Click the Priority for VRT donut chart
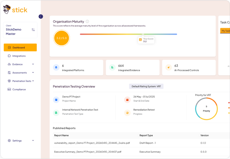Viewport: 230px width, 159px height. coord(206,109)
